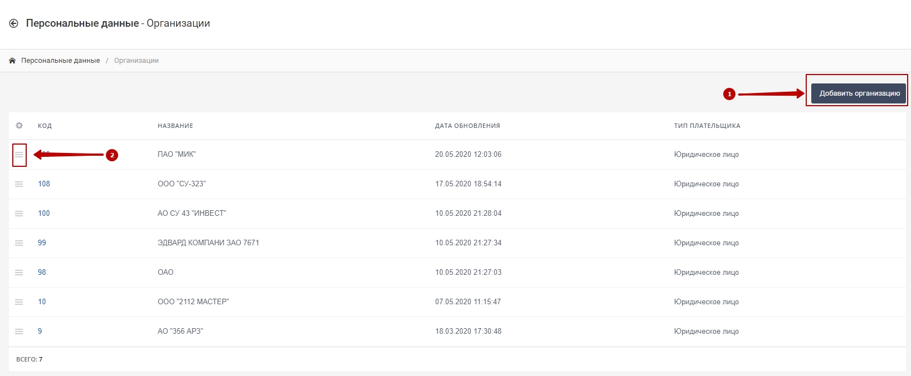Open row menu for ЭДВАРД КОМПАНИ ЗАО 7671
This screenshot has height=376, width=911.
19,243
